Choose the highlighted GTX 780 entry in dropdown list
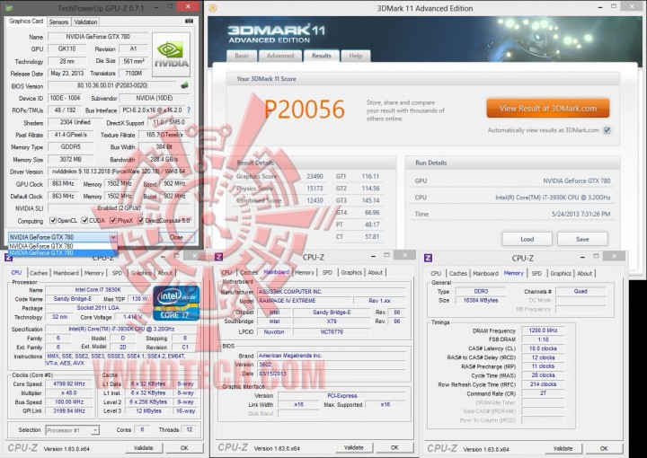The image size is (647, 458). tap(62, 253)
